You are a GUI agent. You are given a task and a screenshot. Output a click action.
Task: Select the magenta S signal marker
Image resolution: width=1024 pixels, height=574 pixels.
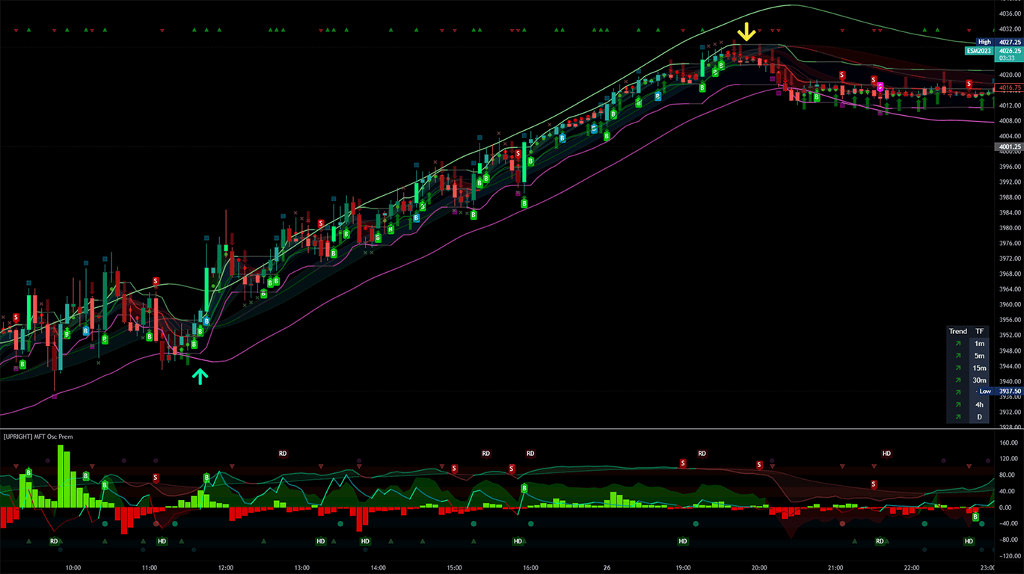[880, 87]
